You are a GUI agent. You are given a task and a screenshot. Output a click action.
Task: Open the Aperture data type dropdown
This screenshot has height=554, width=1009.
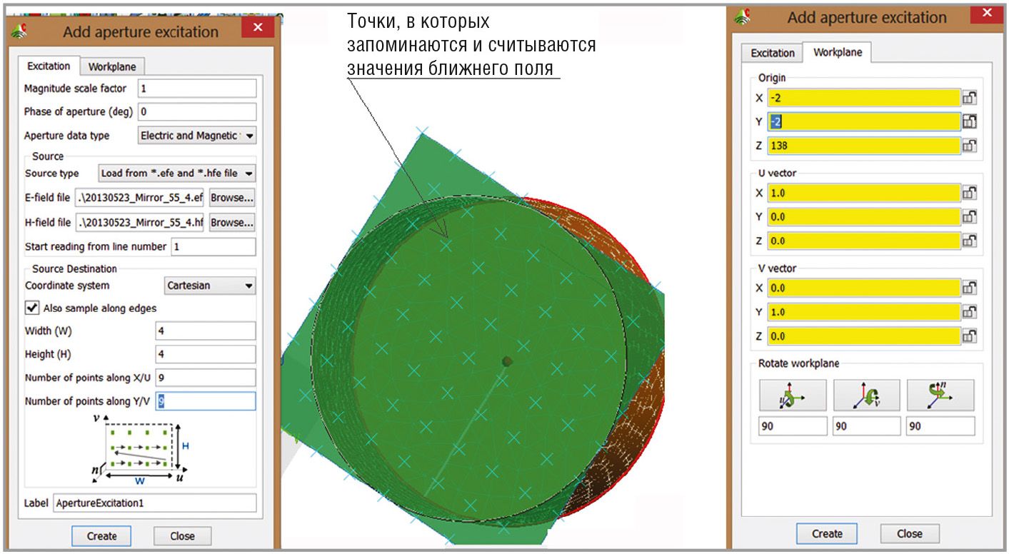(196, 136)
